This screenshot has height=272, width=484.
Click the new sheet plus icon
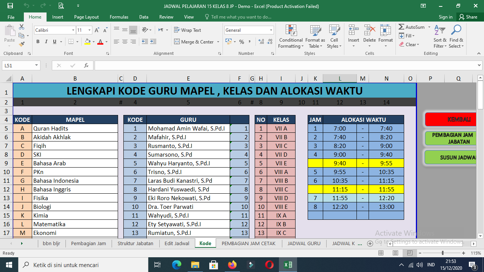370,243
